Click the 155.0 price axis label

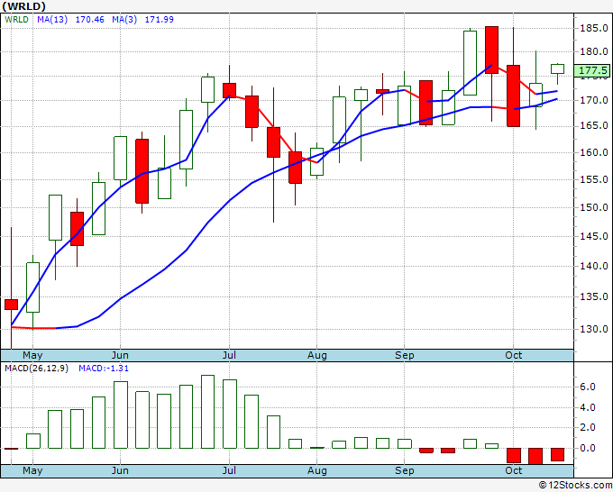click(594, 179)
